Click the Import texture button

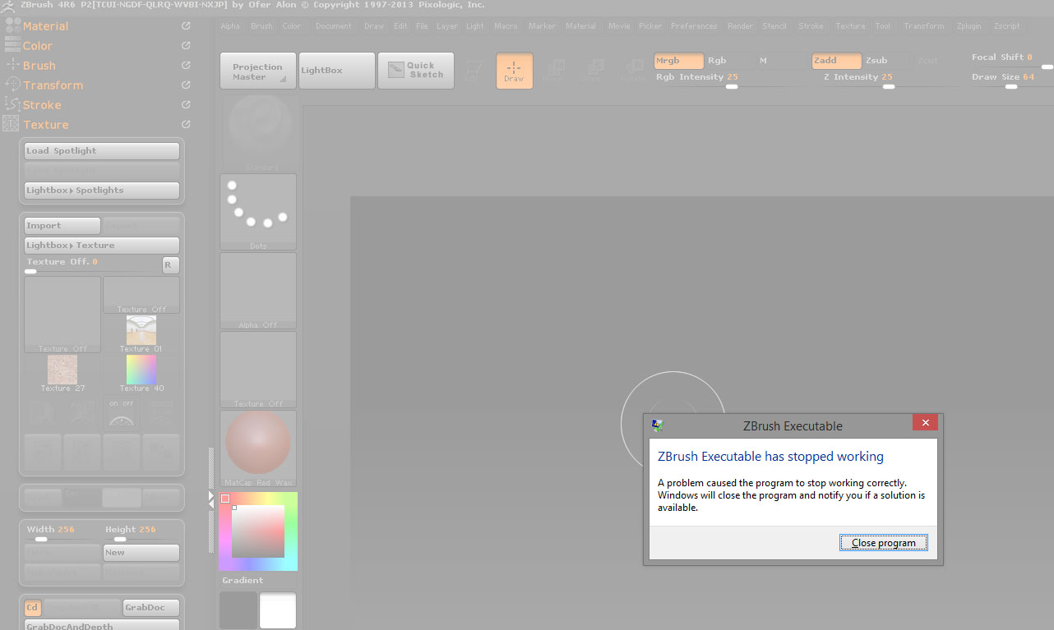pyautogui.click(x=62, y=226)
